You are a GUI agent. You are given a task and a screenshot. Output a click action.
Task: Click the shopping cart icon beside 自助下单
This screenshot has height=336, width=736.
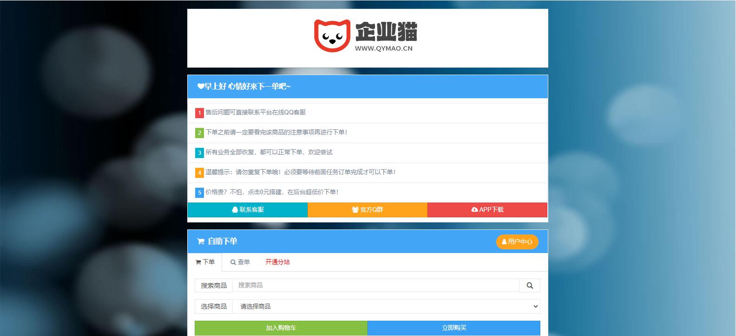pyautogui.click(x=201, y=241)
